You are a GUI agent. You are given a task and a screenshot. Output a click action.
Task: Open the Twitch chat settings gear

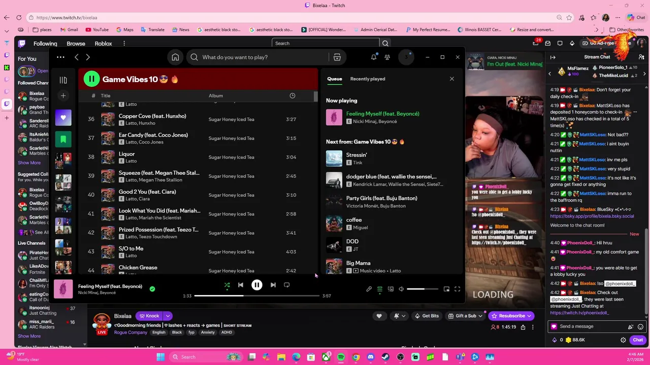[623, 340]
